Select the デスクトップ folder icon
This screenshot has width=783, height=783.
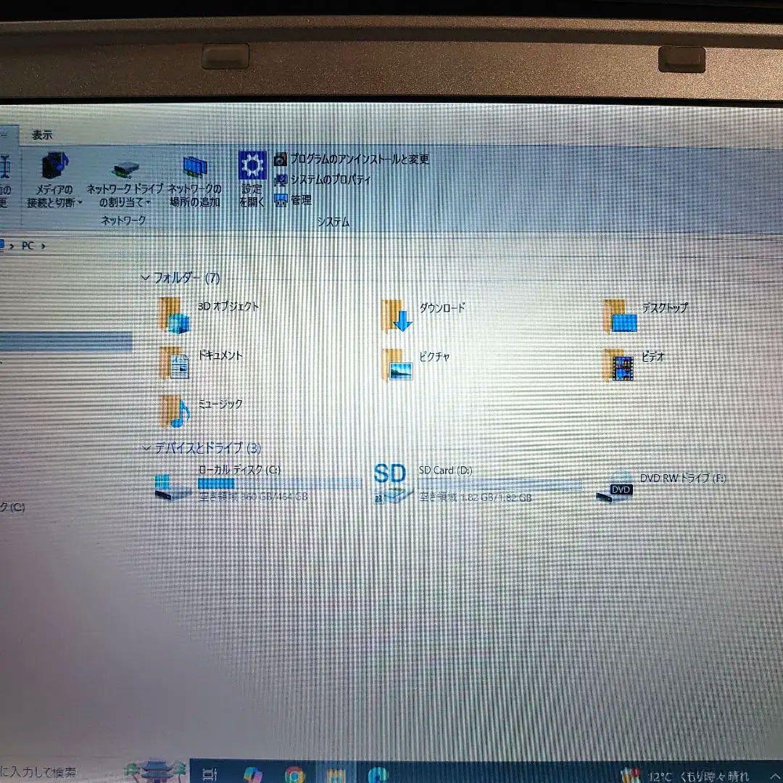tap(619, 317)
